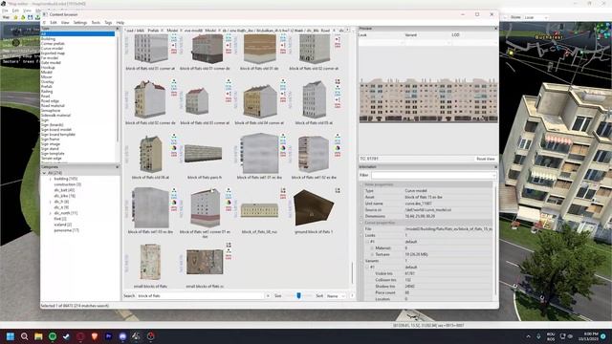Select 'block of flats old 05 at' thumbnail
This screenshot has height=344, width=612.
(x=315, y=99)
